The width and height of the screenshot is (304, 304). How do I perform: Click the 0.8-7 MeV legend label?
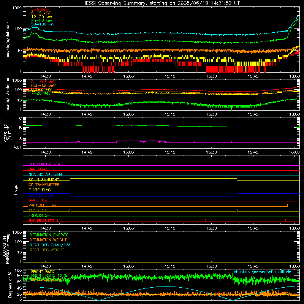point(41,89)
